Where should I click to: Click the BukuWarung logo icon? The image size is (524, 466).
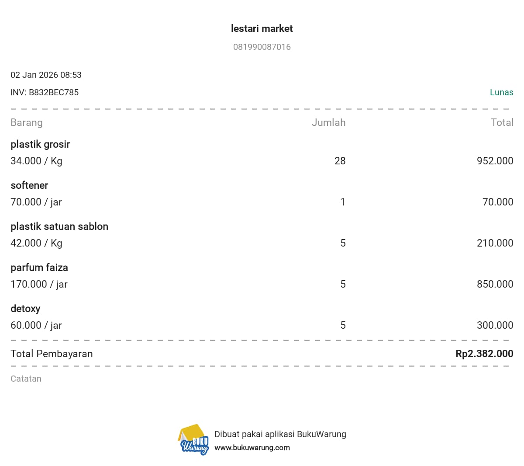pos(193,440)
